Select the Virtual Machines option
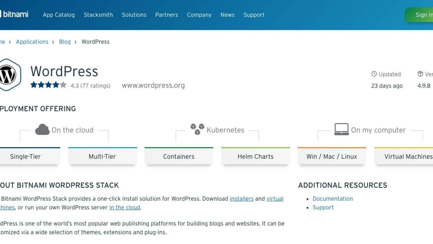Image resolution: width=433 pixels, height=244 pixels. point(404,156)
